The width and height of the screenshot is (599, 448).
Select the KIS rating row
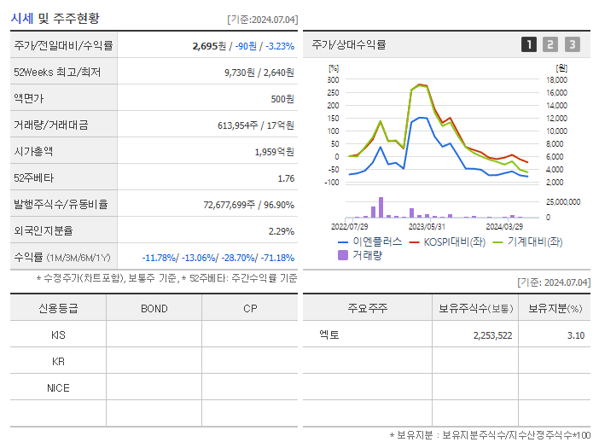[154, 335]
